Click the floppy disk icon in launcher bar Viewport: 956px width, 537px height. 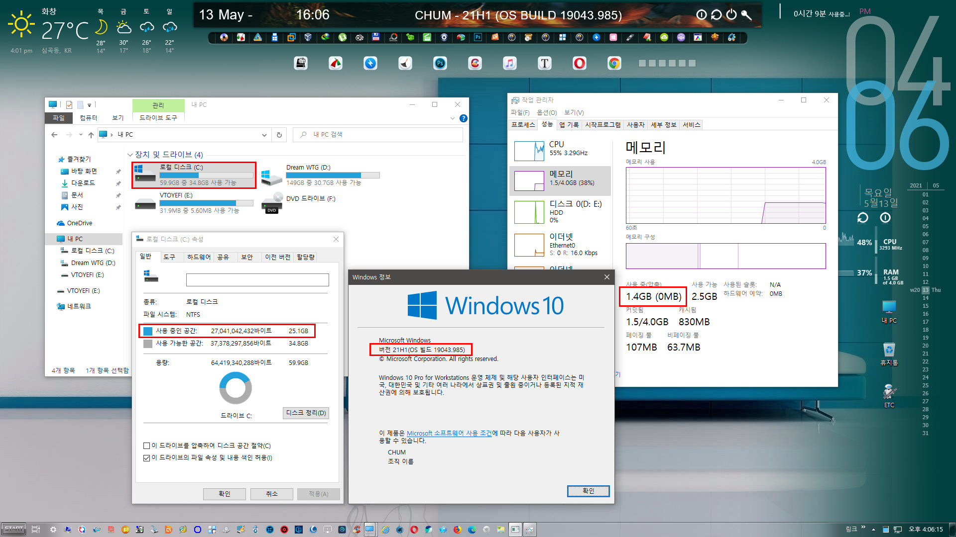click(376, 37)
